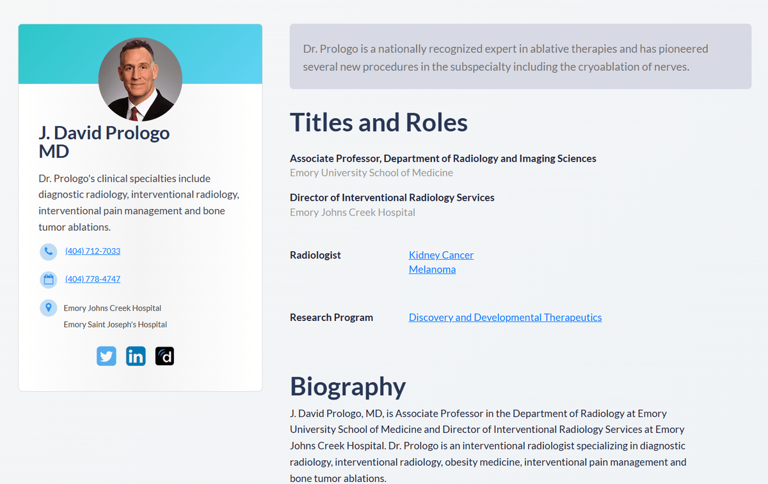The image size is (768, 484).
Task: Click the Emory Saint Joseph's Hospital location
Action: (115, 325)
